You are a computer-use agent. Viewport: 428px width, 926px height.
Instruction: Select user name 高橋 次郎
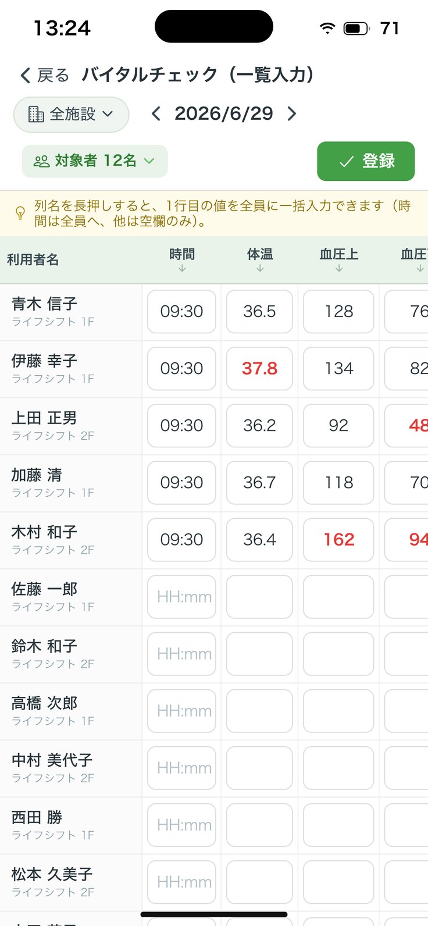(44, 703)
